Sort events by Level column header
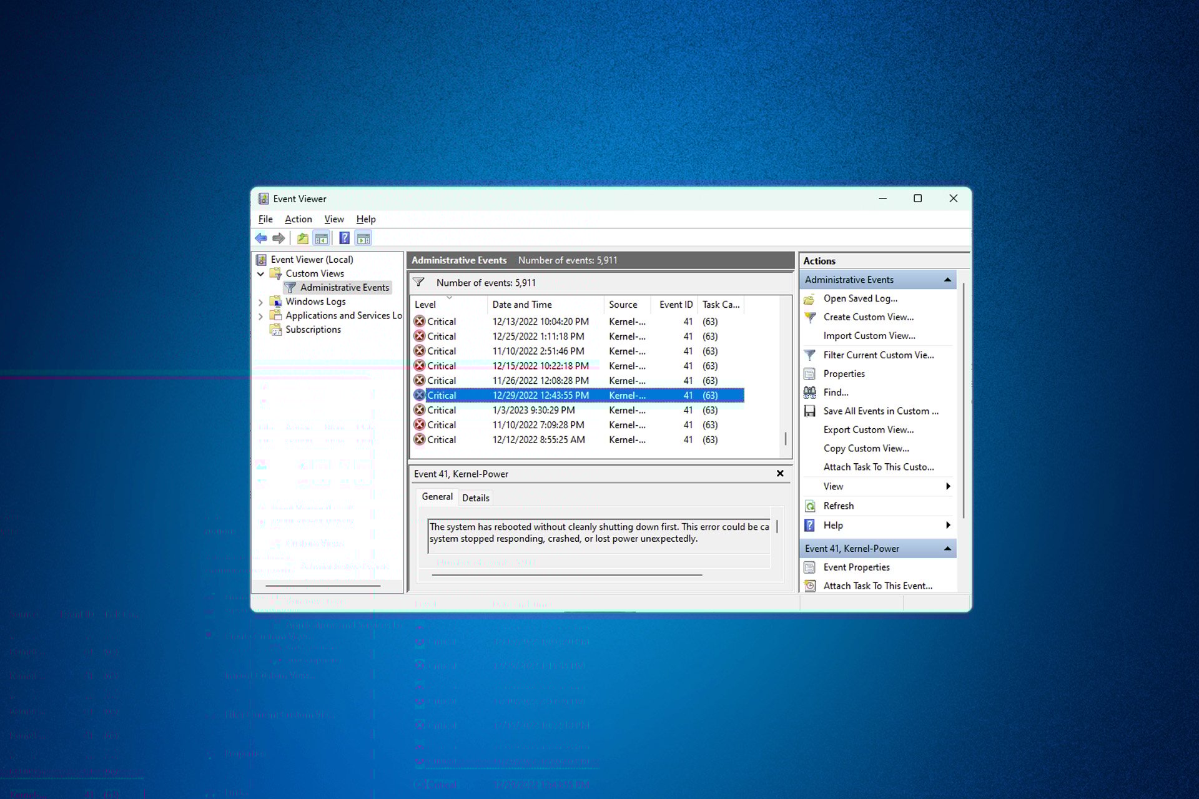Image resolution: width=1199 pixels, height=799 pixels. pyautogui.click(x=448, y=305)
